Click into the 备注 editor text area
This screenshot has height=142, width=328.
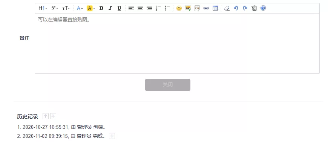pos(177,43)
